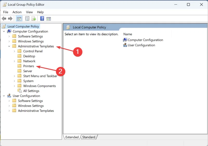Select Local Computer Policy root node

click(x=23, y=26)
